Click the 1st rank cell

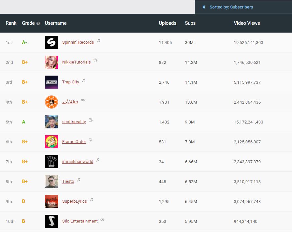(x=9, y=43)
